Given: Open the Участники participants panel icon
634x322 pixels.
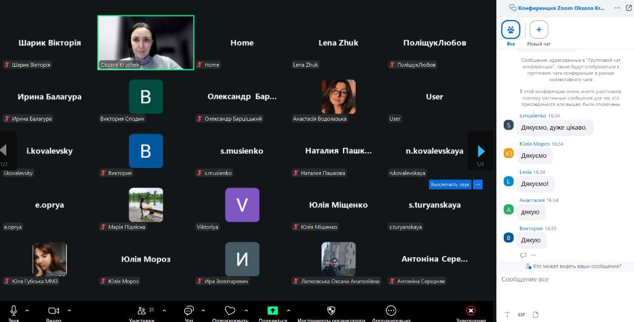Looking at the screenshot, I should point(142,311).
